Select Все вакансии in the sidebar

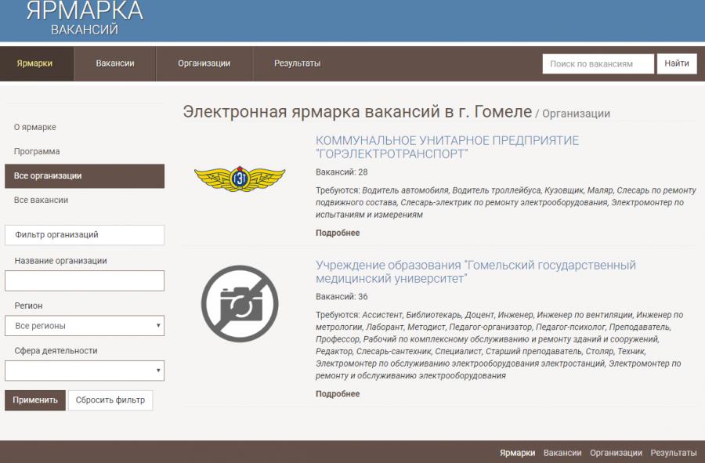click(41, 200)
